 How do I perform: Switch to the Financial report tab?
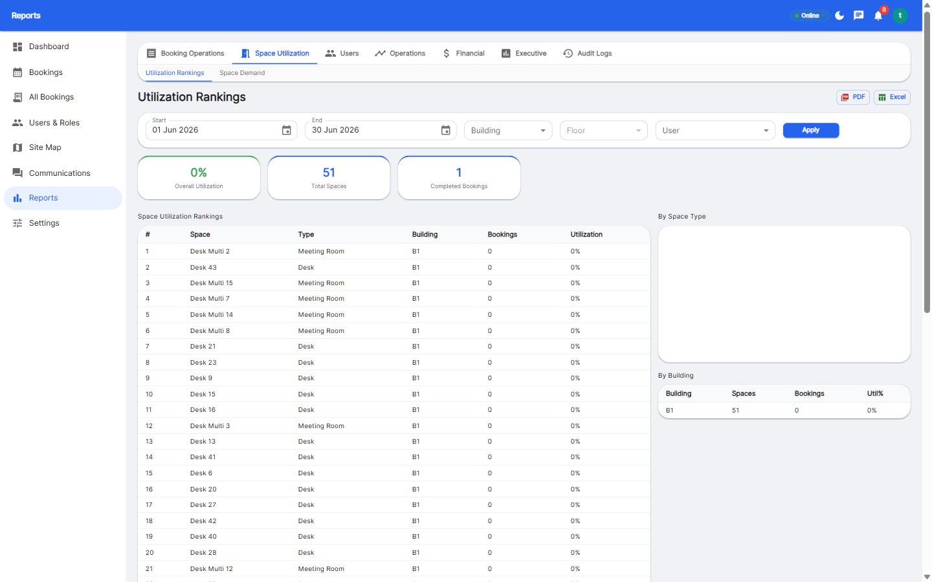(x=463, y=54)
